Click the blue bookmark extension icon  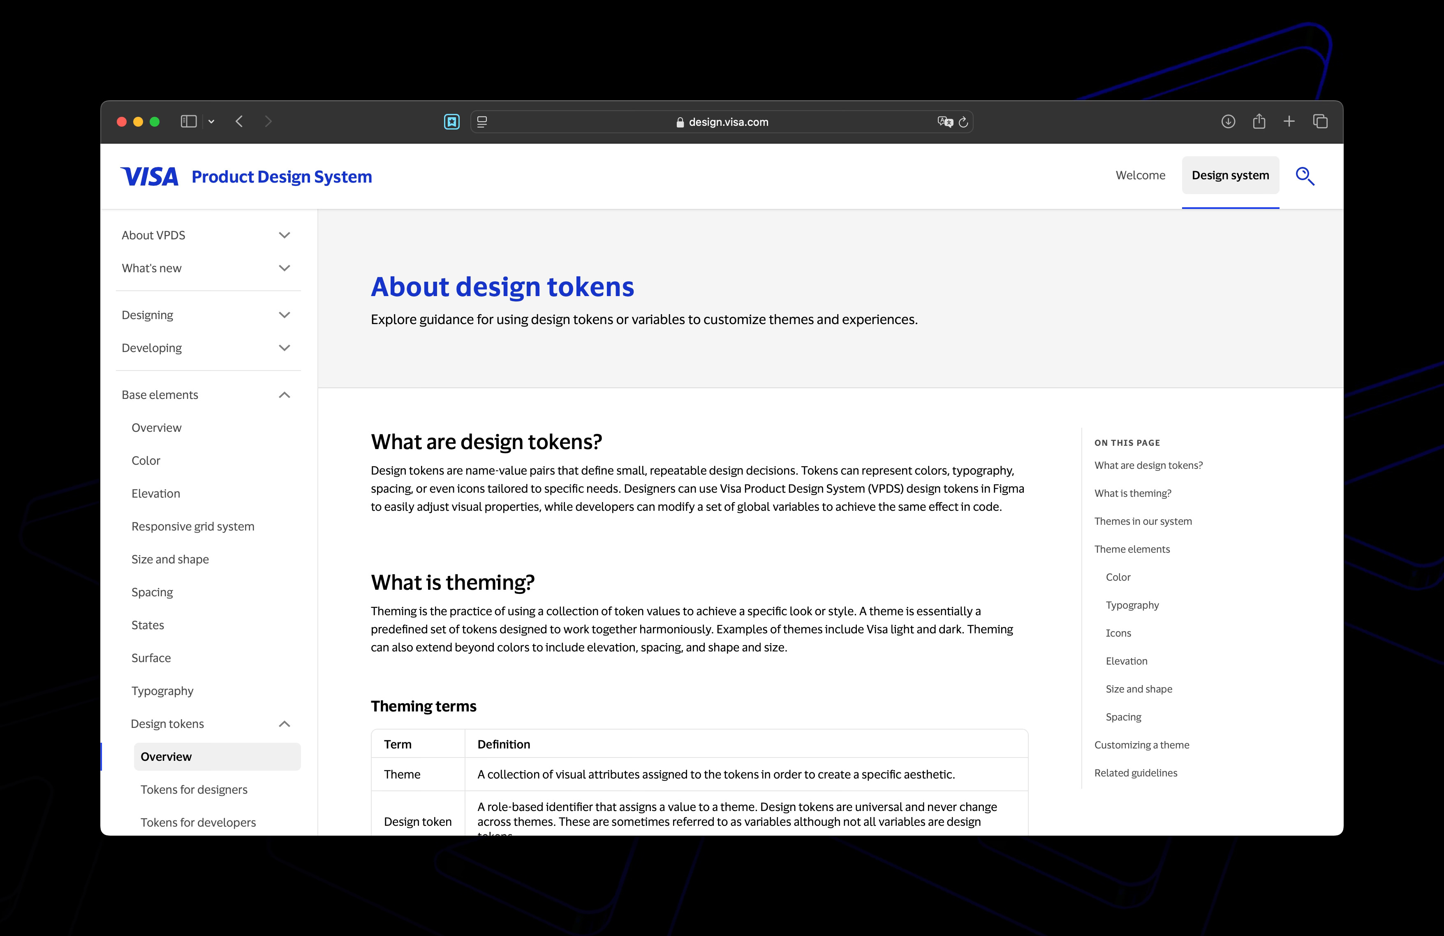coord(451,121)
